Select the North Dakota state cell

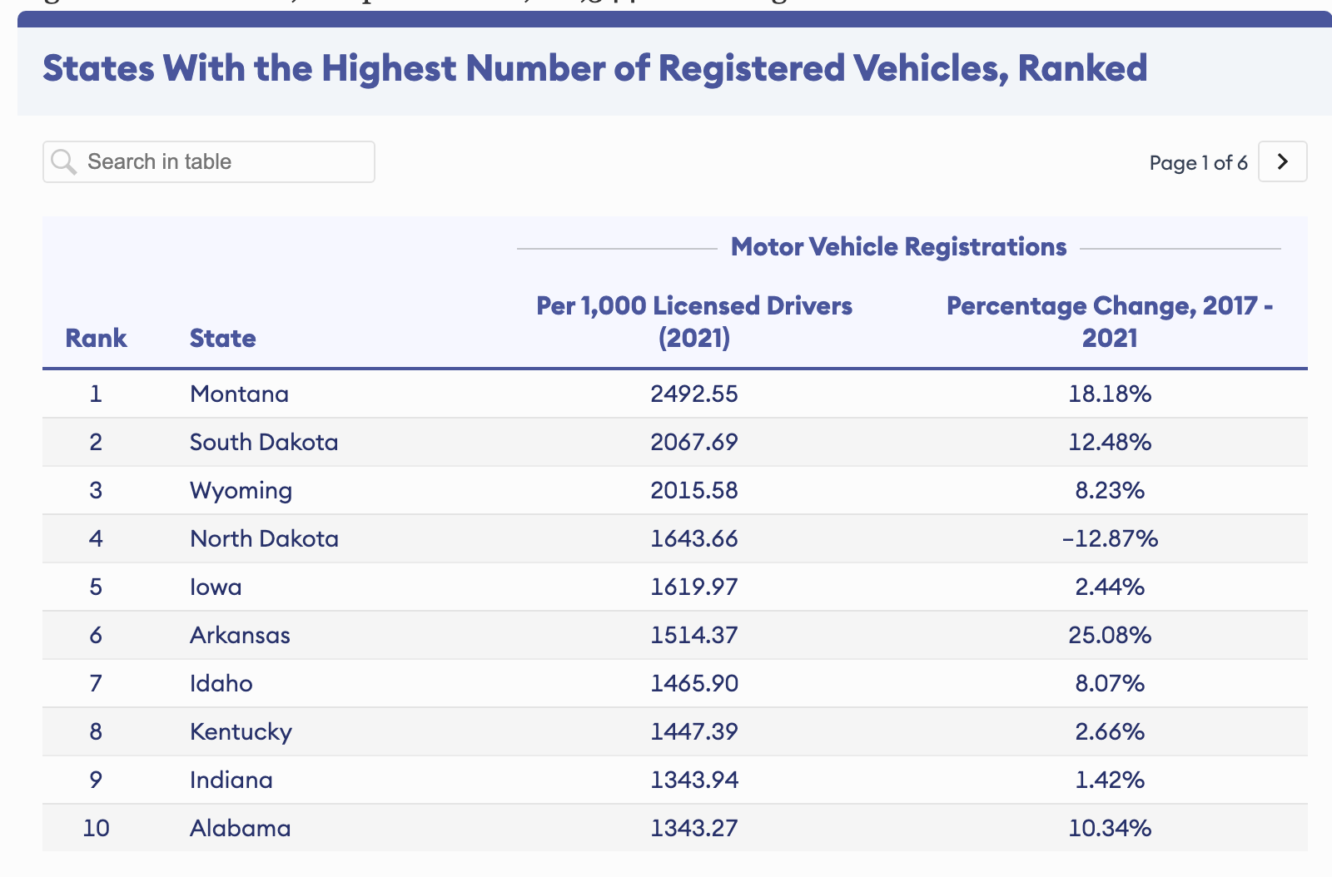(264, 538)
